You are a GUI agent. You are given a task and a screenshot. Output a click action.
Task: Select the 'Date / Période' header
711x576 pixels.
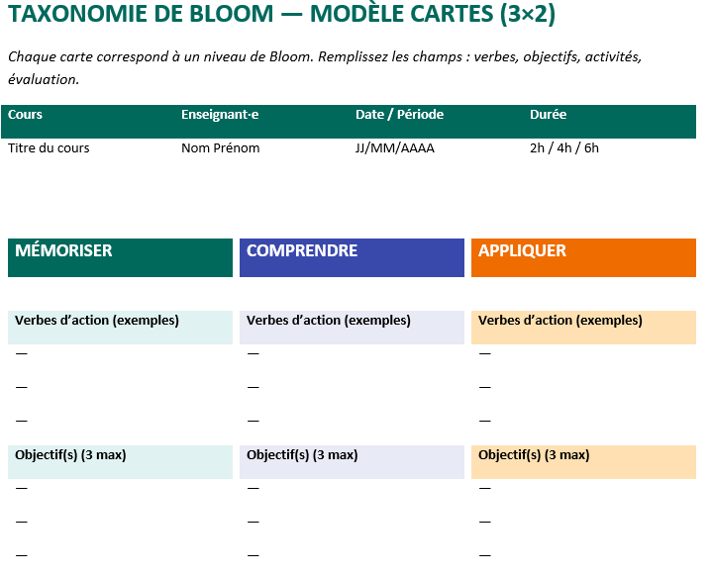[399, 115]
